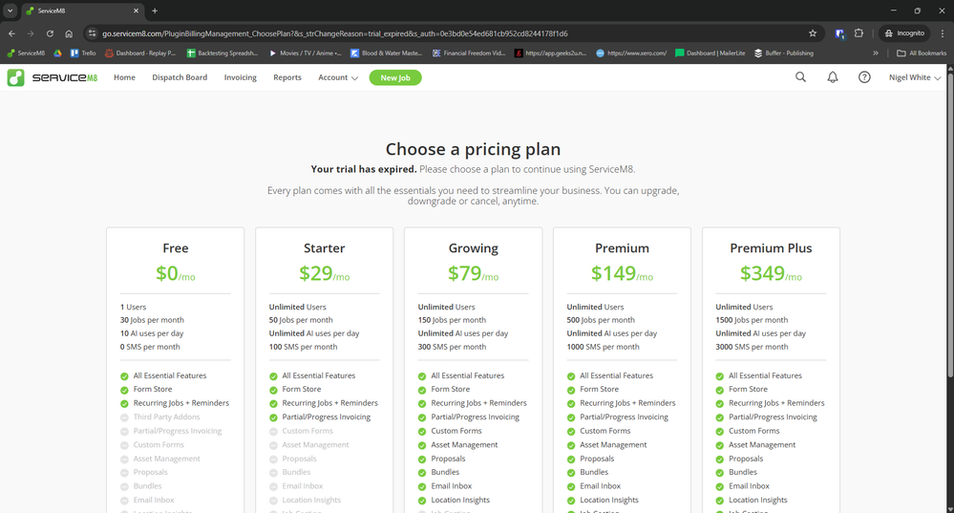Viewport: 954px width, 513px height.
Task: Click the browser back arrow
Action: click(x=11, y=33)
